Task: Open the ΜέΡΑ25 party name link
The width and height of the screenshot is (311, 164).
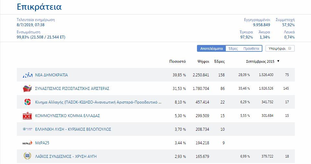Action: point(42,143)
